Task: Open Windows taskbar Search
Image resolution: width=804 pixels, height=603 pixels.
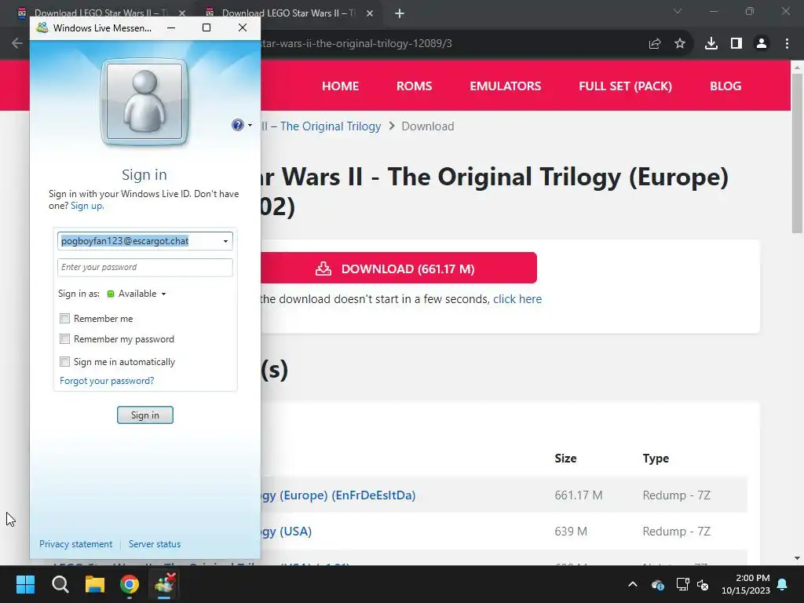Action: (60, 584)
